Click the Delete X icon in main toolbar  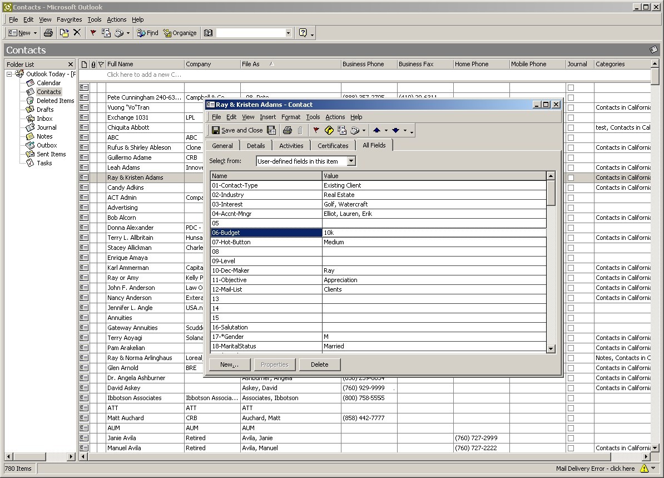77,33
